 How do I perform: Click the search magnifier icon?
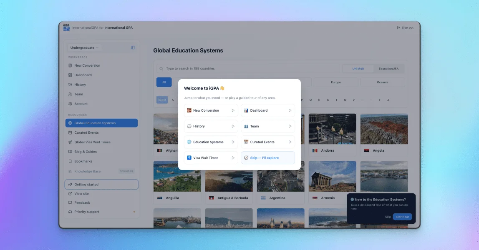[161, 69]
